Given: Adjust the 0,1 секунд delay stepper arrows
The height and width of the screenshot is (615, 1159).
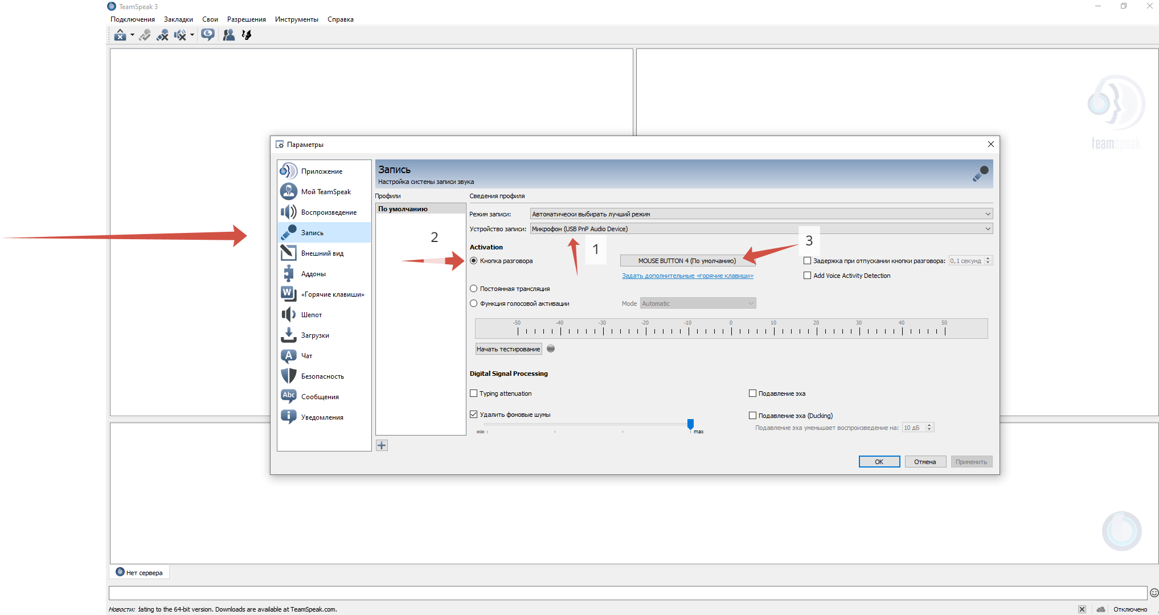Looking at the screenshot, I should [988, 261].
